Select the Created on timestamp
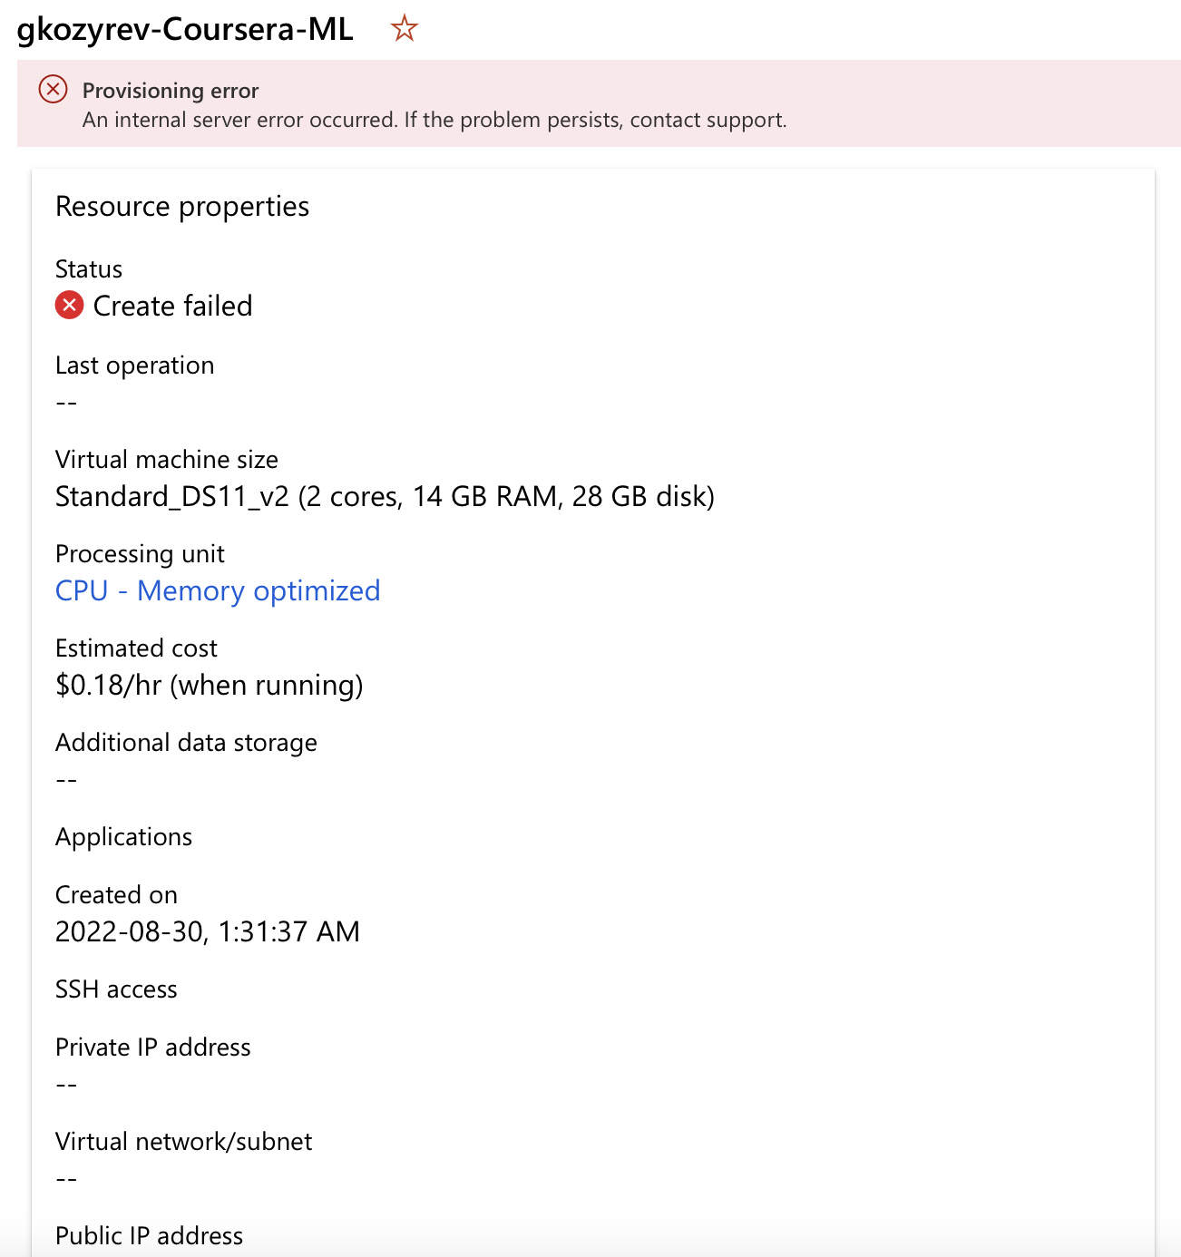 [208, 931]
